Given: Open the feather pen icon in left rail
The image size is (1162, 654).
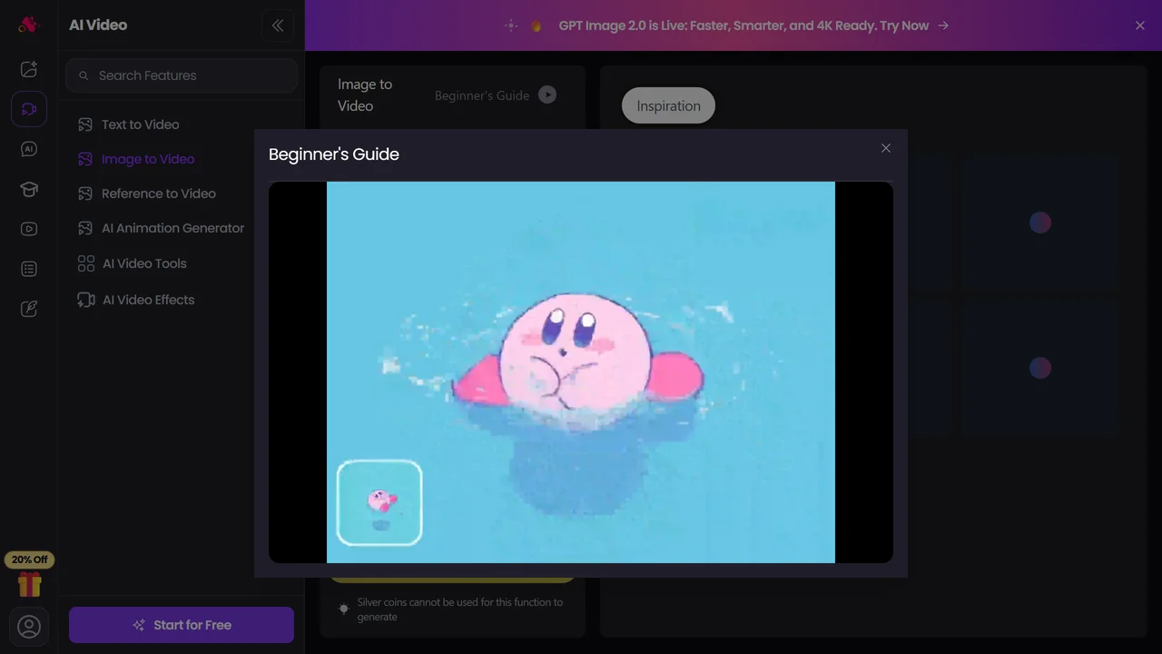Looking at the screenshot, I should pos(29,309).
